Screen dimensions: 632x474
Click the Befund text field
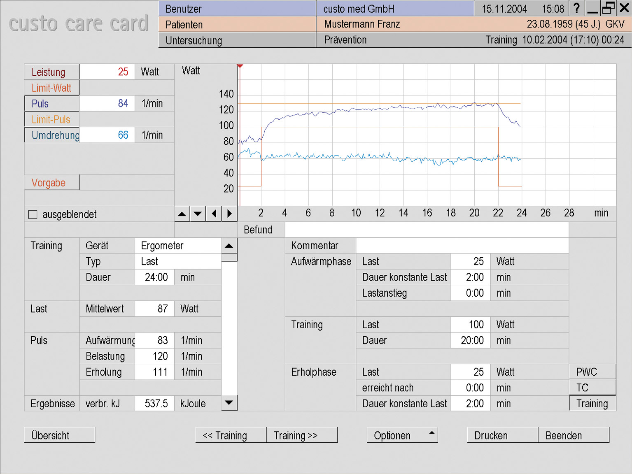click(x=427, y=230)
